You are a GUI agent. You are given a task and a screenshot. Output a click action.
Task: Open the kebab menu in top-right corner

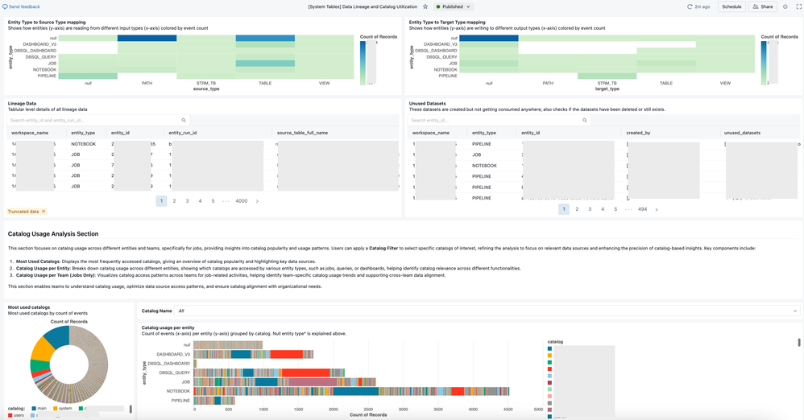point(797,6)
